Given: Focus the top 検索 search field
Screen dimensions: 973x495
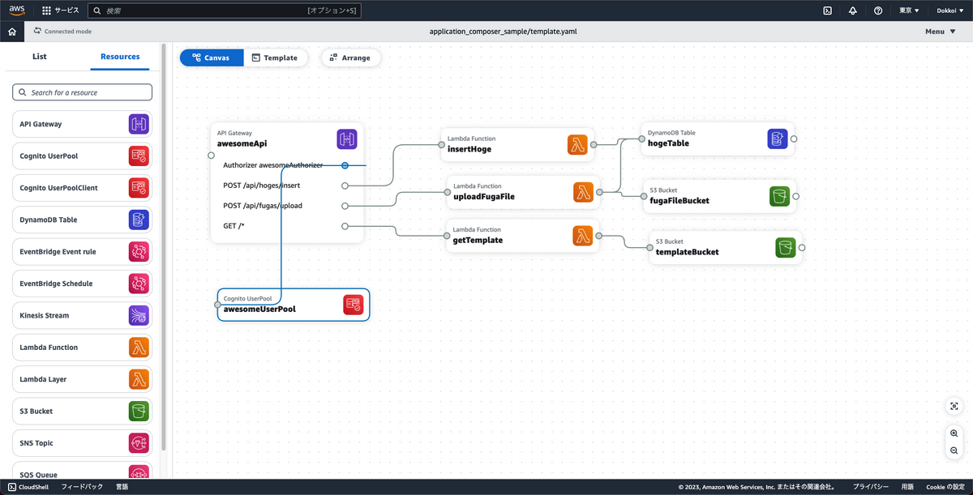Looking at the screenshot, I should click(x=224, y=11).
